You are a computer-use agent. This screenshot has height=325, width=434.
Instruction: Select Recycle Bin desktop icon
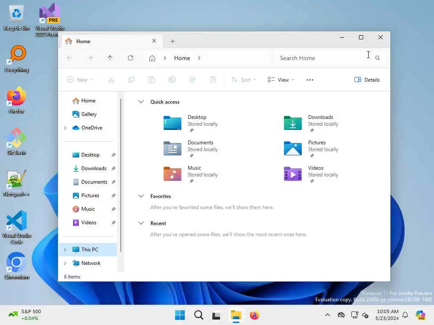(x=17, y=17)
